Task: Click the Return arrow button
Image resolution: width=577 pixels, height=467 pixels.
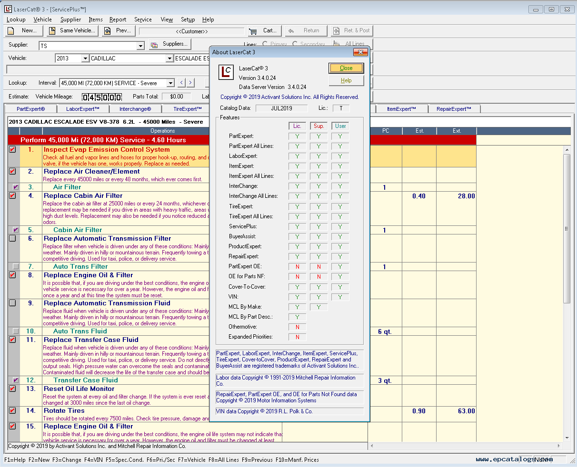Action: 306,30
